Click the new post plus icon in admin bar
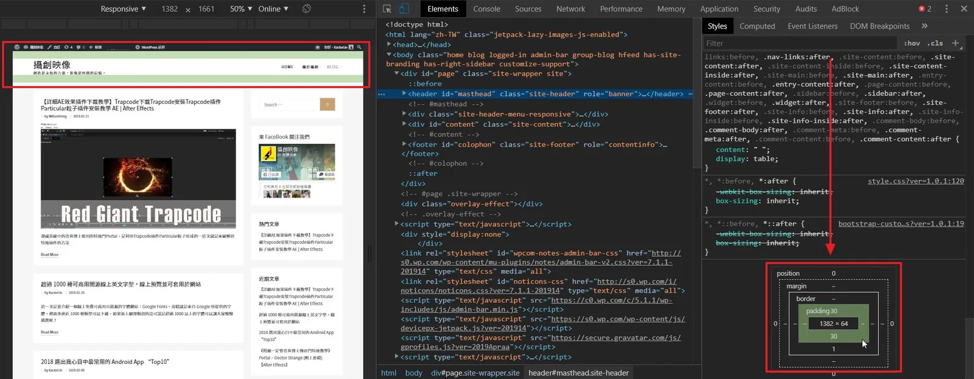This screenshot has width=974, height=379. coord(91,47)
